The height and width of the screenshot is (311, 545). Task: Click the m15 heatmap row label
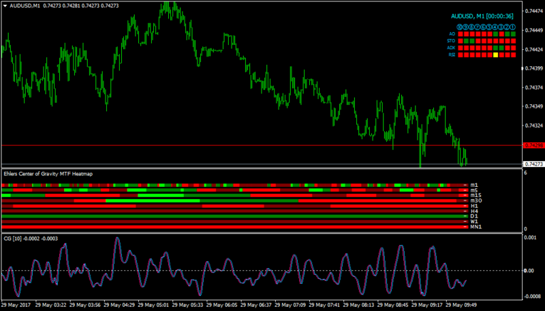(476, 196)
